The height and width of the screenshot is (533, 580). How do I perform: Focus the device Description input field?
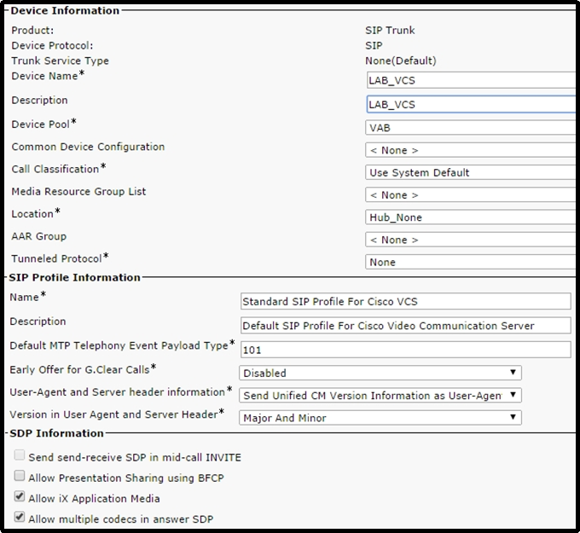471,104
